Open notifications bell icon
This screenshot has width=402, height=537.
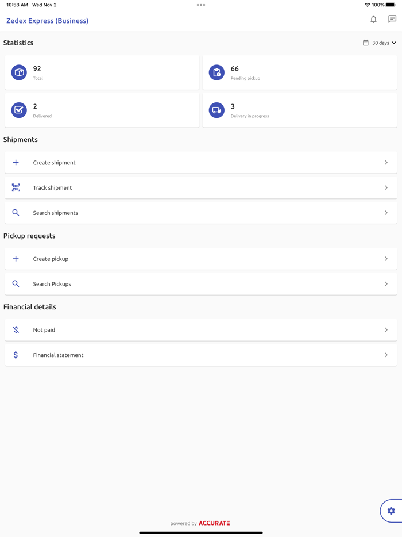point(373,20)
